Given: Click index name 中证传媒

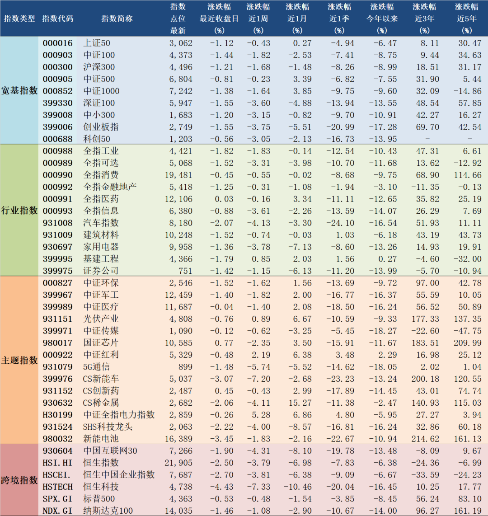Looking at the screenshot, I should point(101,331).
